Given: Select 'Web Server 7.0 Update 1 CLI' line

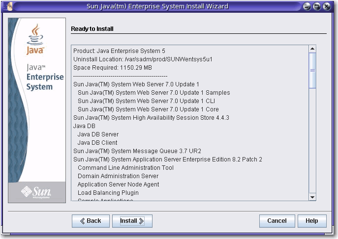Looking at the screenshot, I should coord(146,101).
